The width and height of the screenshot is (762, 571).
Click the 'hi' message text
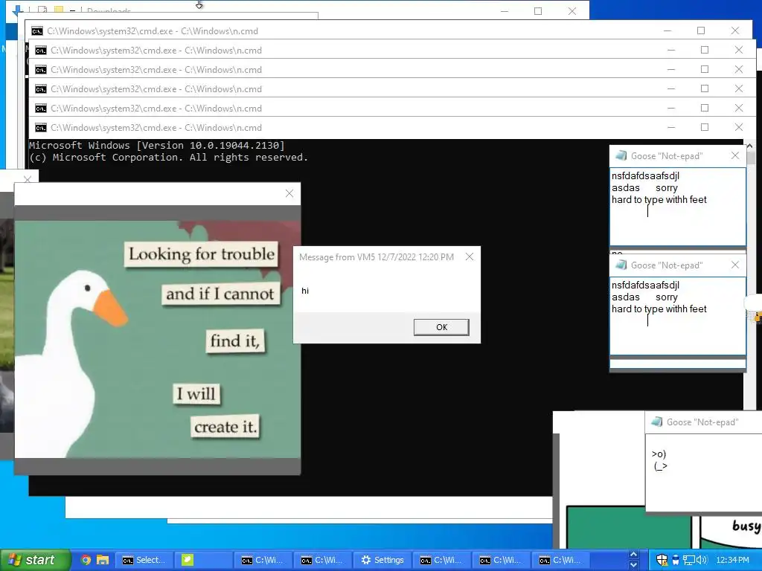click(x=305, y=291)
